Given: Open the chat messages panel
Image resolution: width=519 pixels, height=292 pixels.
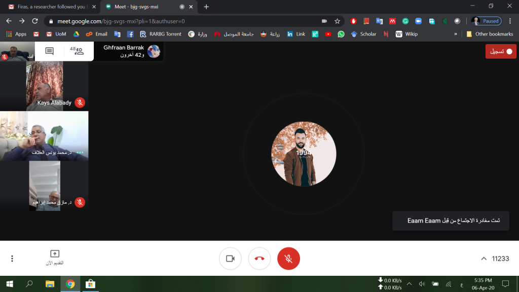Looking at the screenshot, I should tap(49, 51).
